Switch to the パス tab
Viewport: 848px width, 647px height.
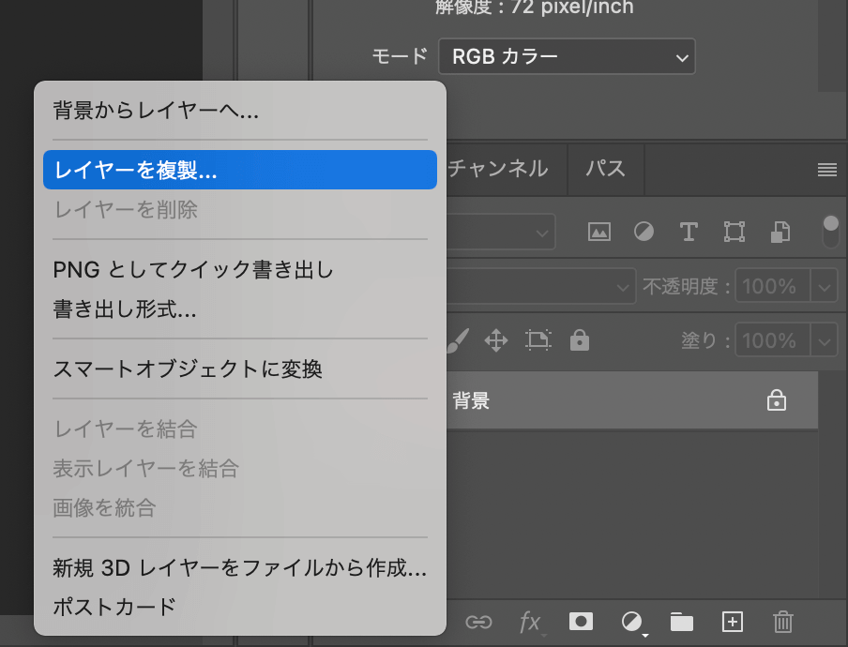click(606, 169)
